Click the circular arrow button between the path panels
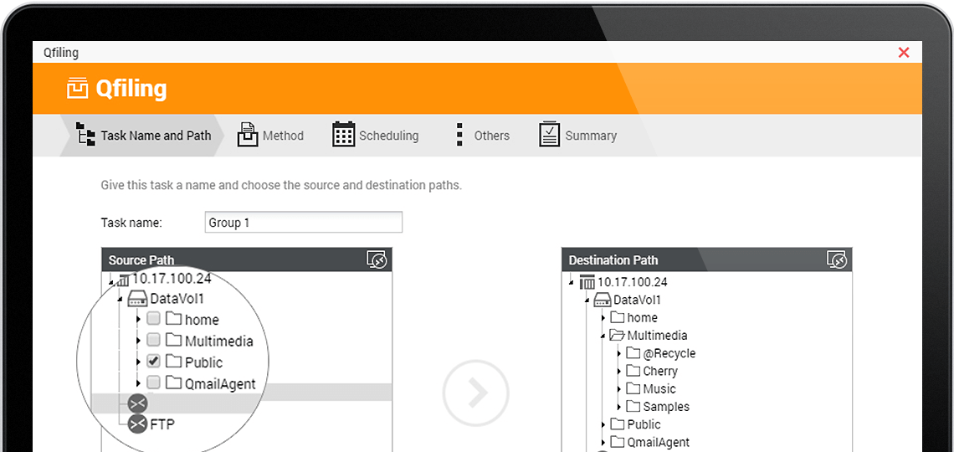The height and width of the screenshot is (452, 954). [476, 393]
